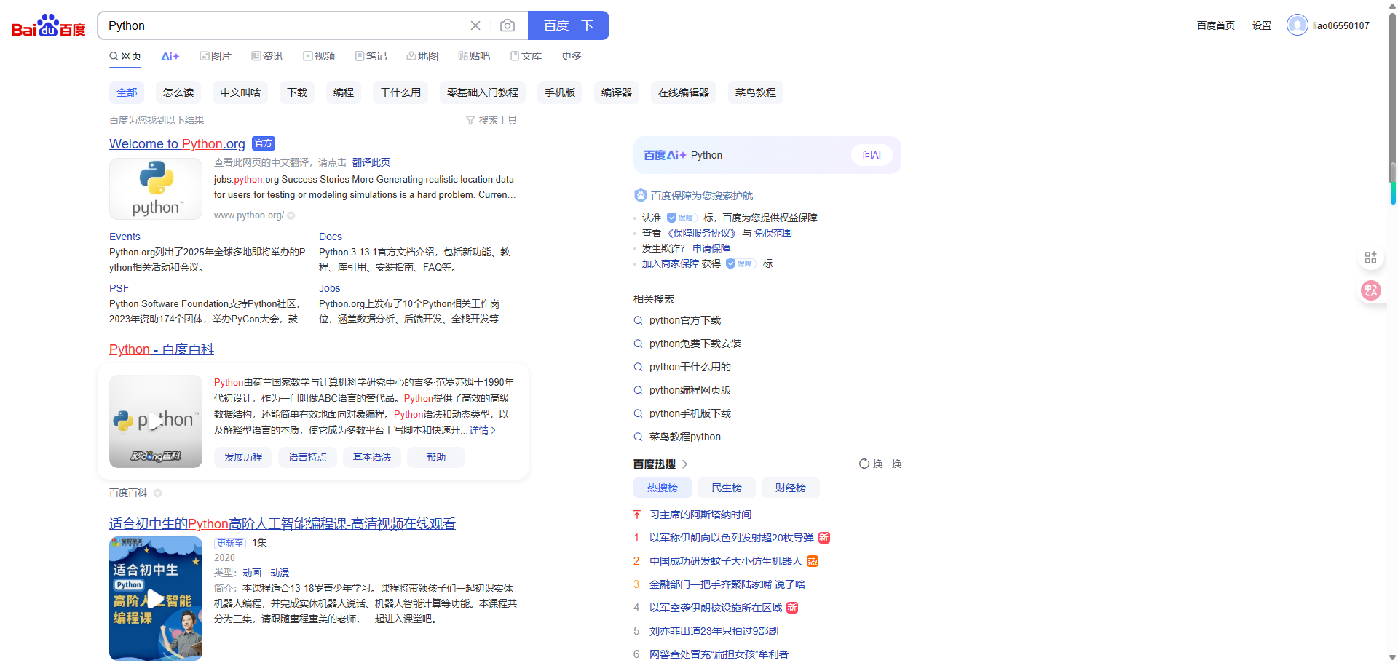Image resolution: width=1398 pixels, height=663 pixels.
Task: Select the 中文叫啥 filter chip
Action: click(240, 92)
